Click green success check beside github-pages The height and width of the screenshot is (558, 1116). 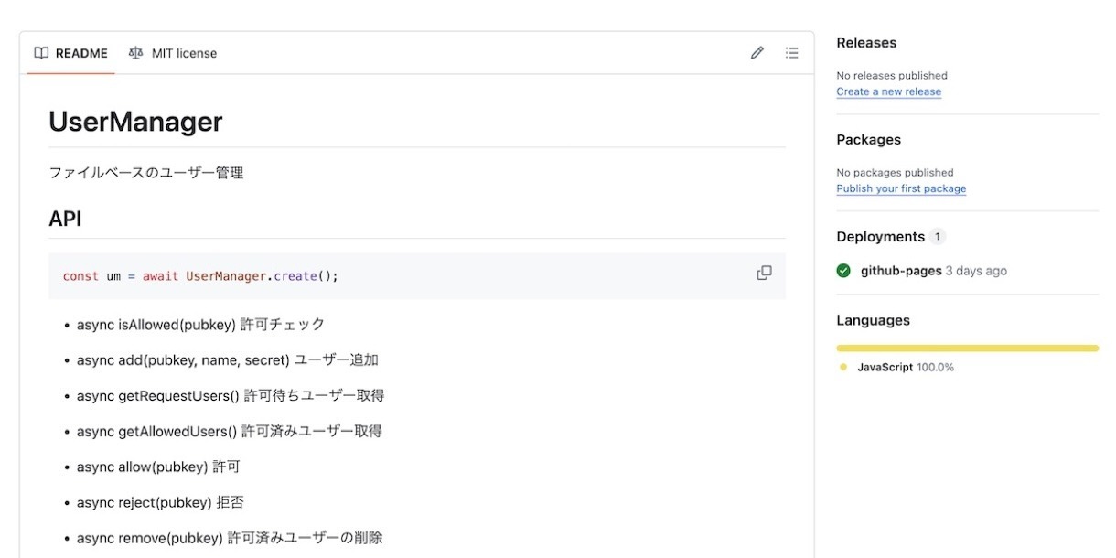(843, 271)
